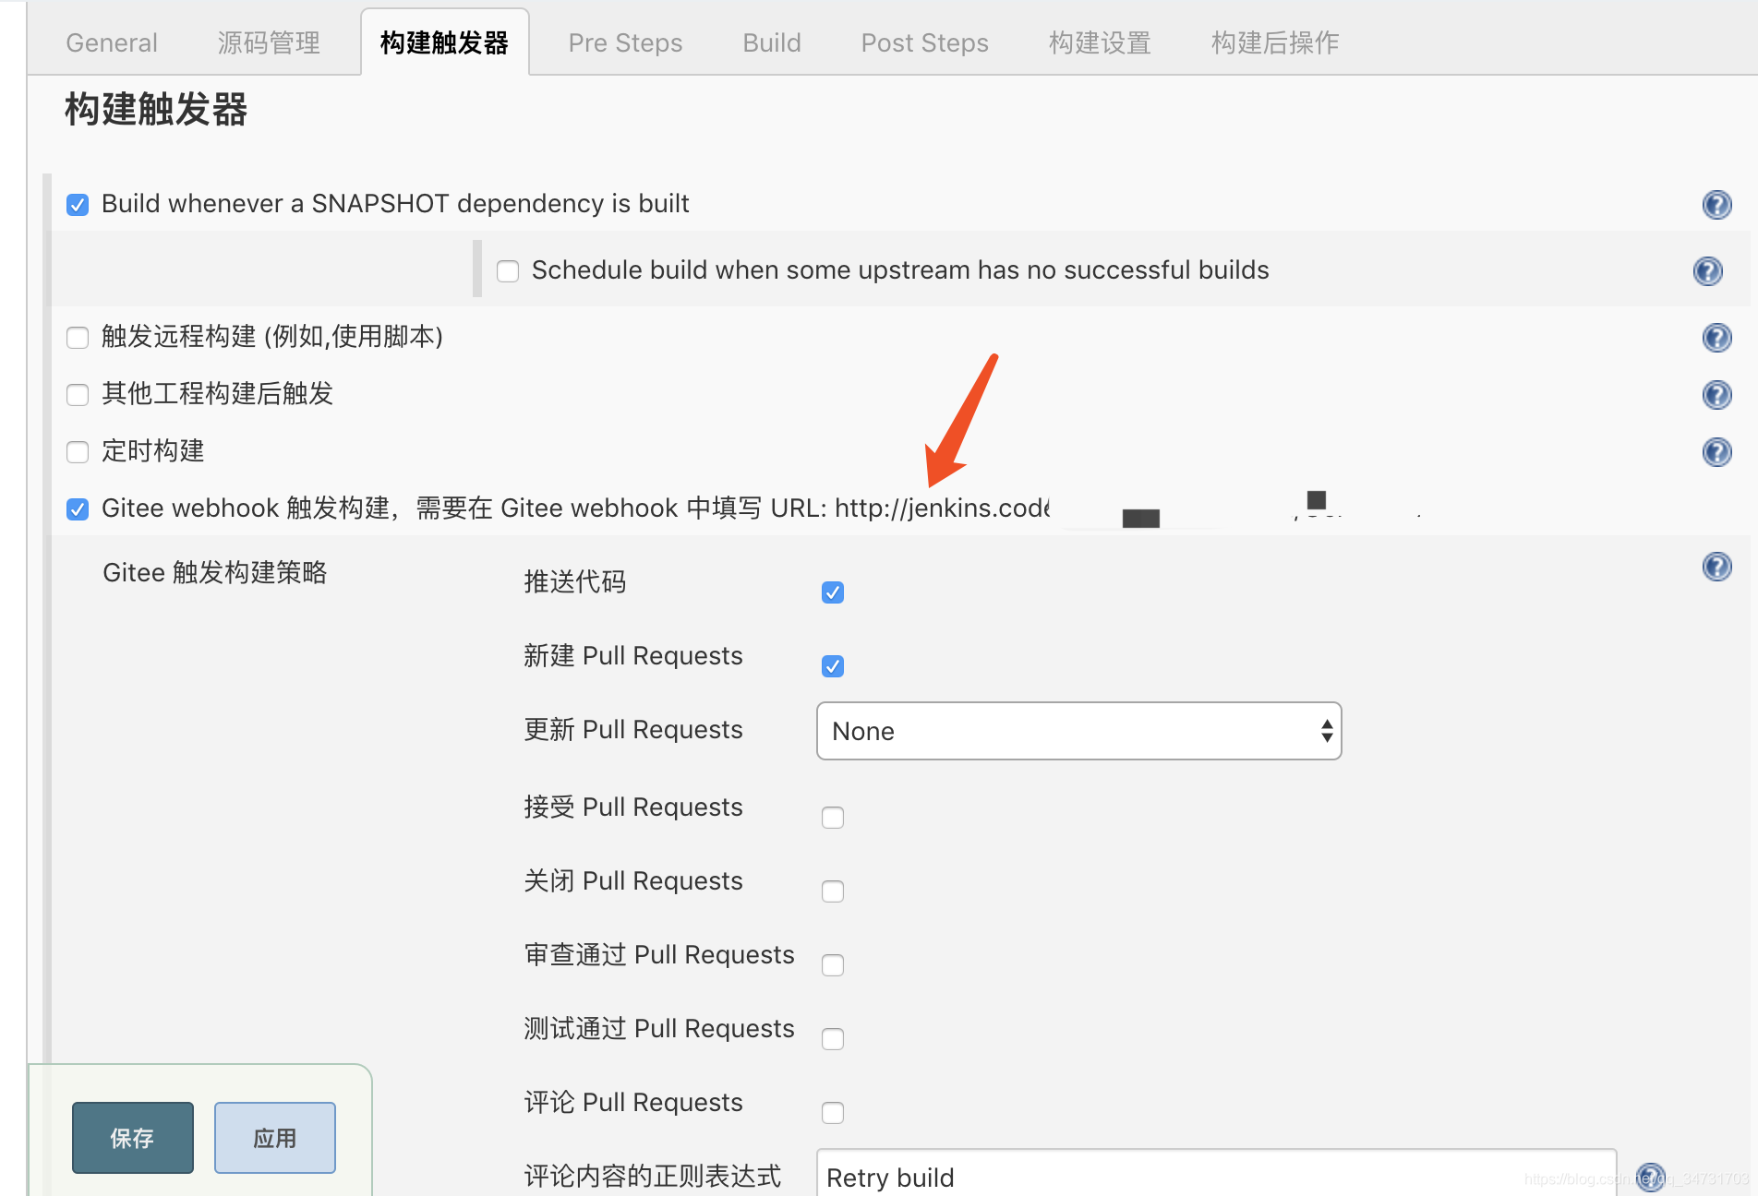Switch to the Pre Steps tab
The width and height of the screenshot is (1758, 1196).
click(x=625, y=42)
